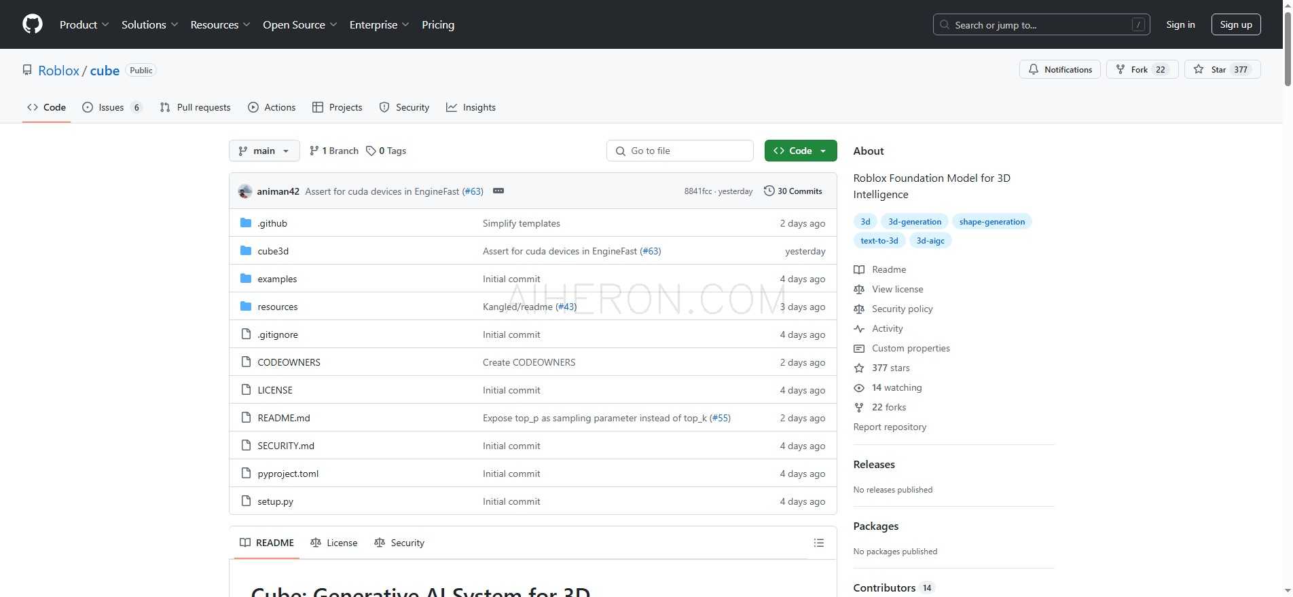1293x597 pixels.
Task: Click the Sign in link
Action: pos(1180,24)
